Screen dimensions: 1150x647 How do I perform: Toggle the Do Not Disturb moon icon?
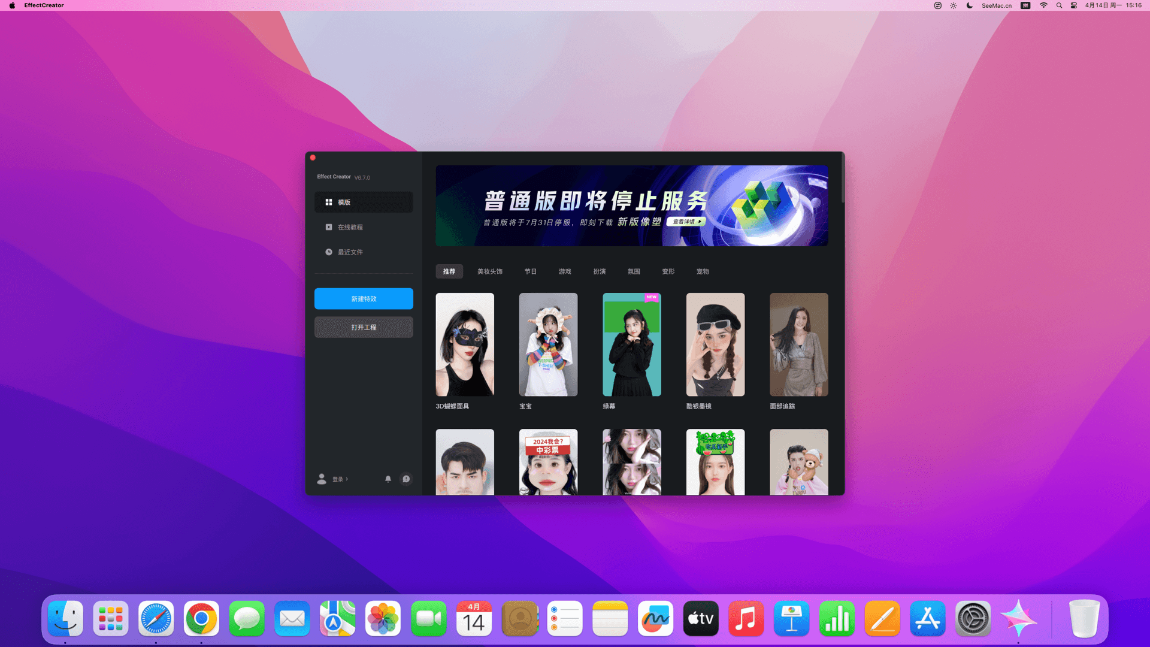pos(970,5)
